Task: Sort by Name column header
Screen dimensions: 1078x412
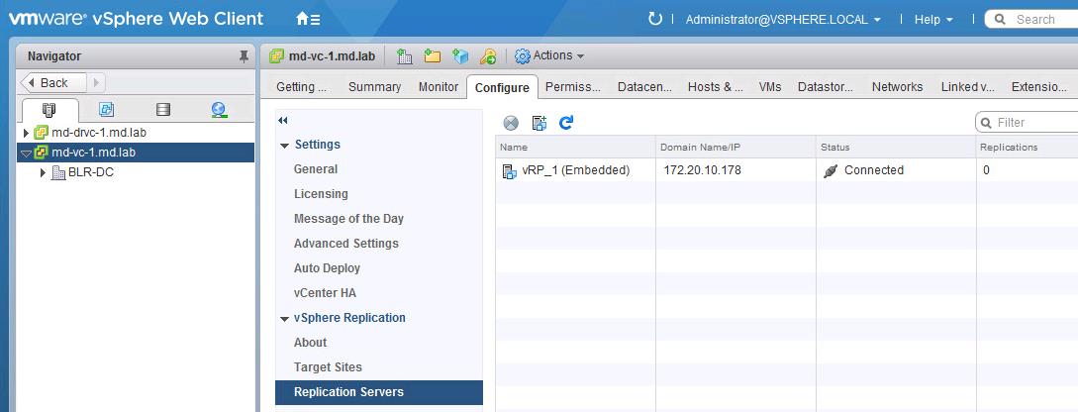Action: [x=575, y=148]
